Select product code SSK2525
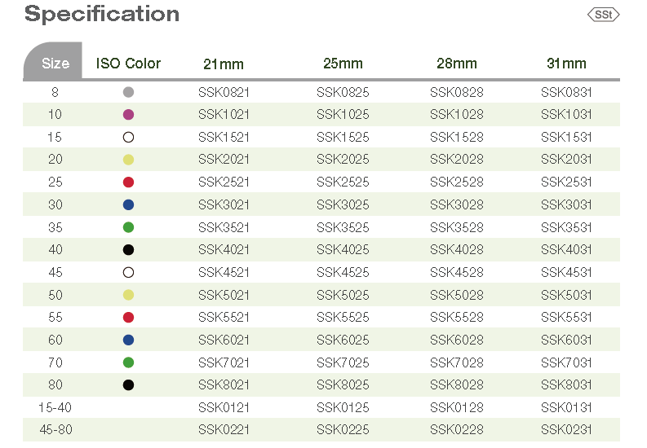This screenshot has height=448, width=647. (343, 182)
